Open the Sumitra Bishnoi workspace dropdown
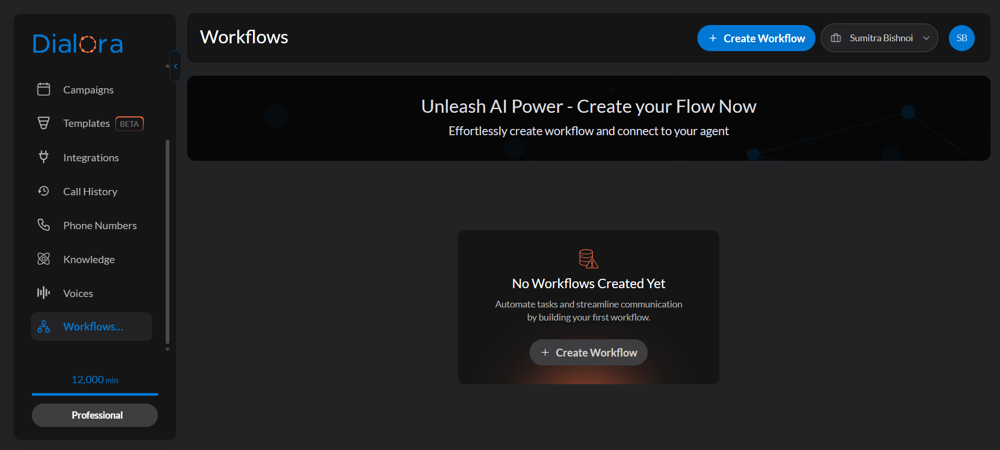This screenshot has height=450, width=1000. click(879, 38)
